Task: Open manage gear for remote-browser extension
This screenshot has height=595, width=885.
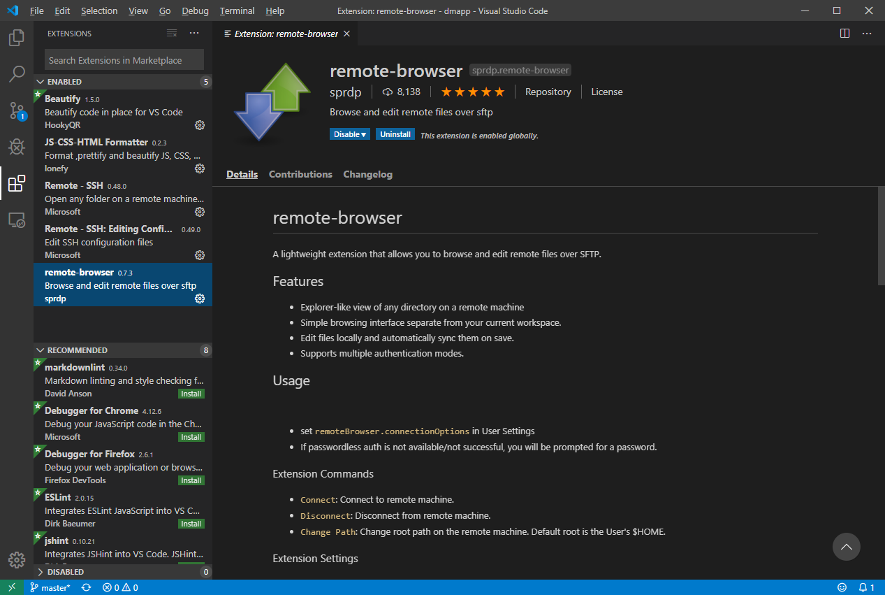Action: pyautogui.click(x=200, y=299)
